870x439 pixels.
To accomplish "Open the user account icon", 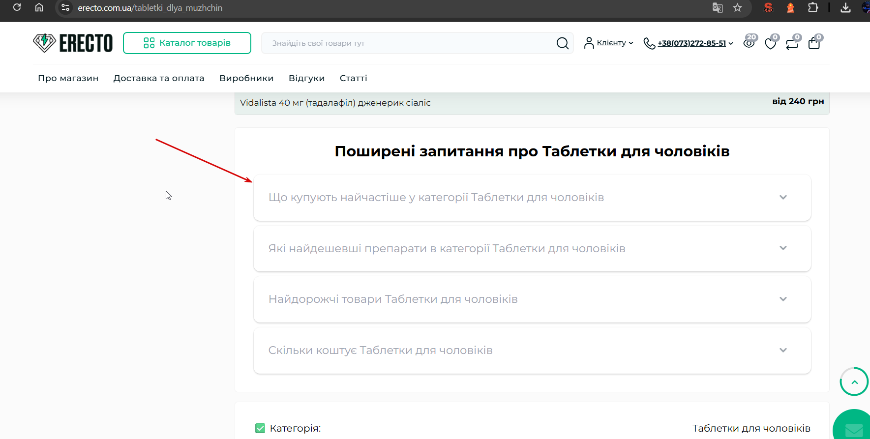I will (589, 43).
